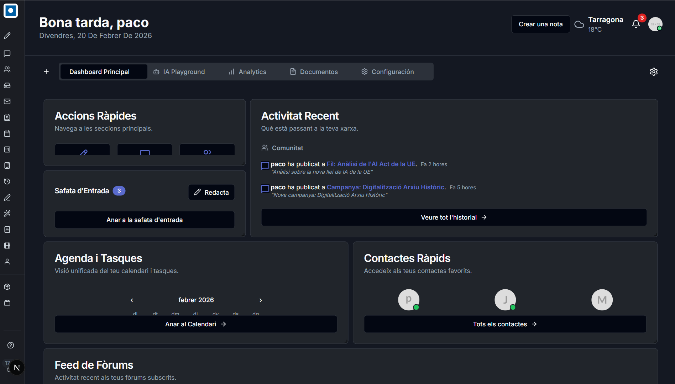Click the Fa 5 hores timestamp

(x=462, y=188)
